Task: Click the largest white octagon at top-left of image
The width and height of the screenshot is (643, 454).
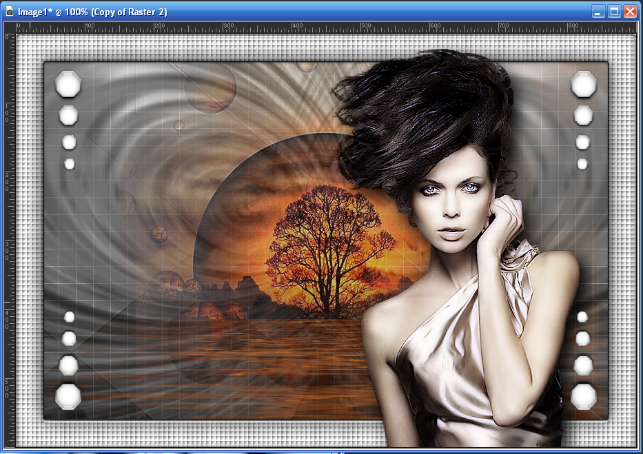Action: [68, 84]
